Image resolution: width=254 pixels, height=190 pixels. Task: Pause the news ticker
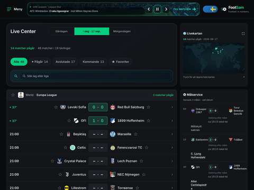[157, 9]
